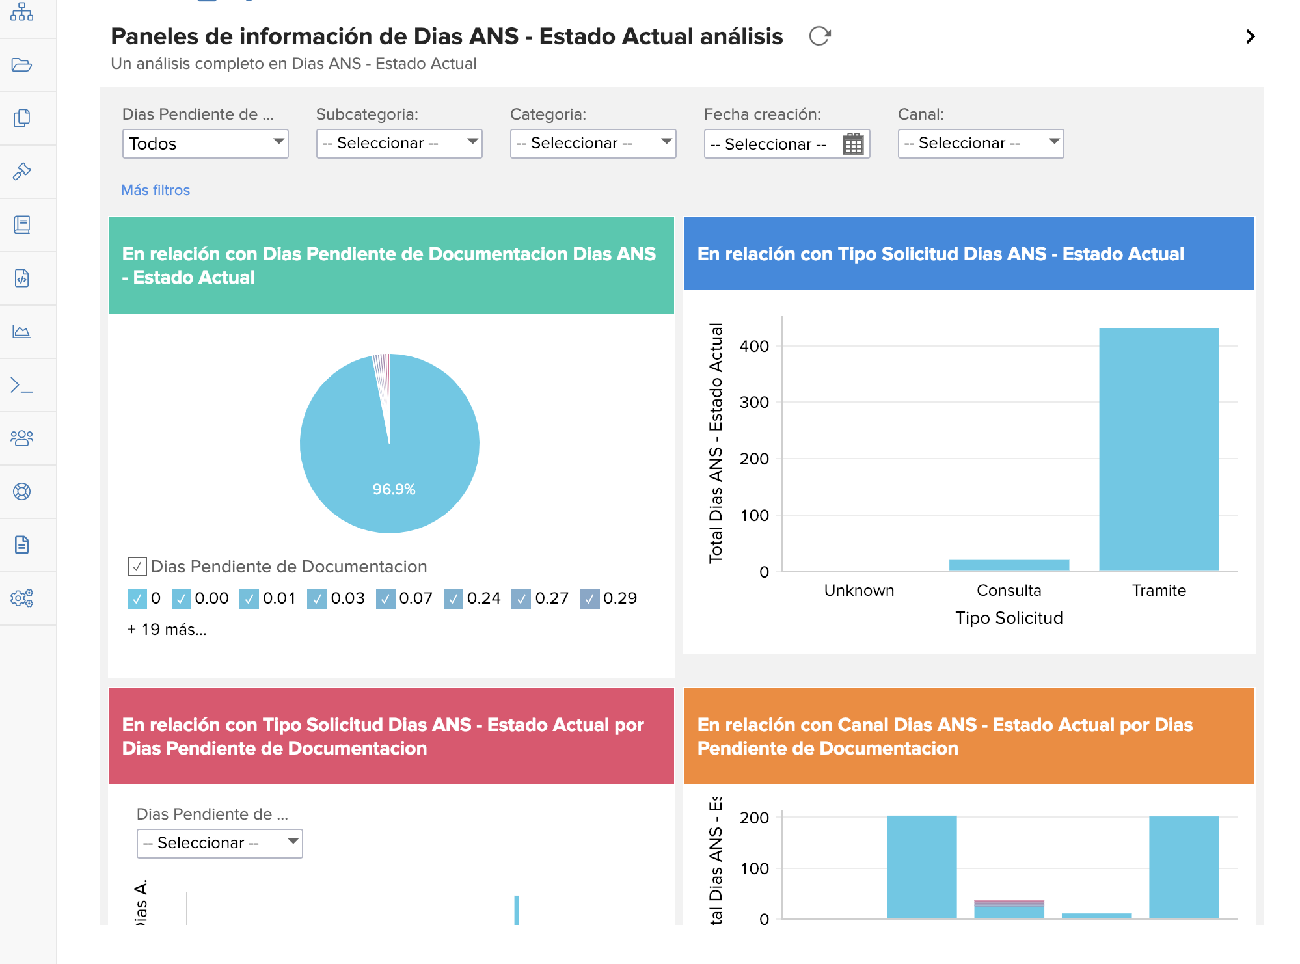The image size is (1300, 964).
Task: Click the help lifesaver icon in sidebar
Action: tap(23, 492)
